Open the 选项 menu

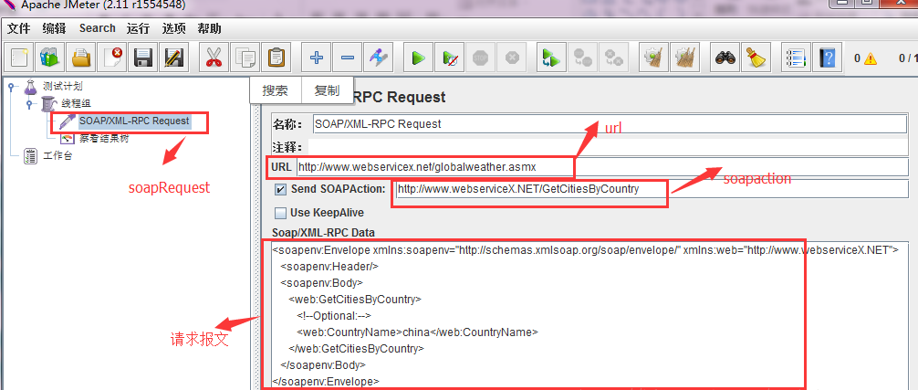(174, 28)
